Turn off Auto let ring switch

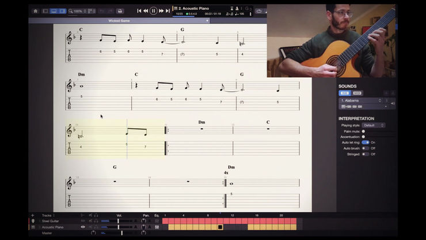[366, 142]
